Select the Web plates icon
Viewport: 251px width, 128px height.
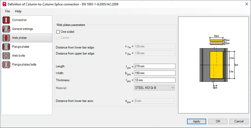click(x=6, y=38)
